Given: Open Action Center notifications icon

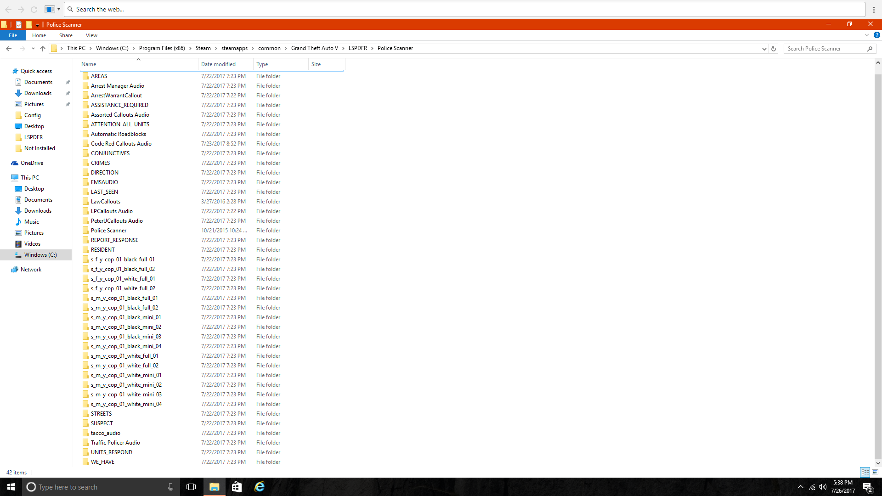Looking at the screenshot, I should (867, 487).
